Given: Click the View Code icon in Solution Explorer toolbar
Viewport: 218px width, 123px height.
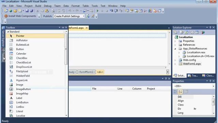Looking at the screenshot, I should 192,32.
